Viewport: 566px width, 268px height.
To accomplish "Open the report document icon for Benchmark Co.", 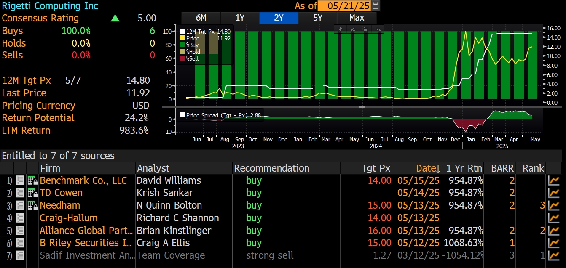I will [x=20, y=180].
